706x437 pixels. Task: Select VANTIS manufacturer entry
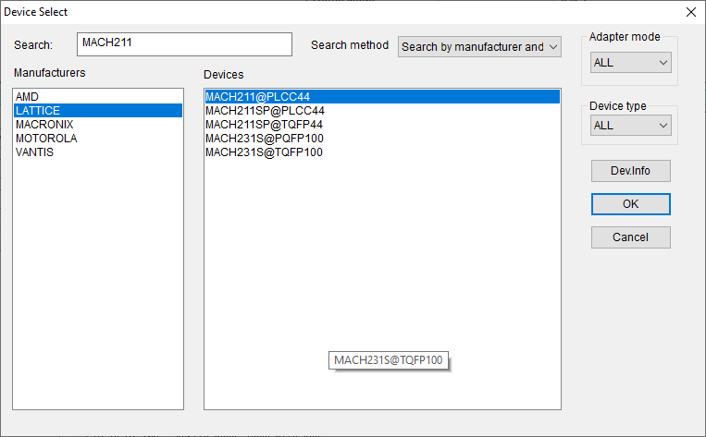(x=34, y=152)
